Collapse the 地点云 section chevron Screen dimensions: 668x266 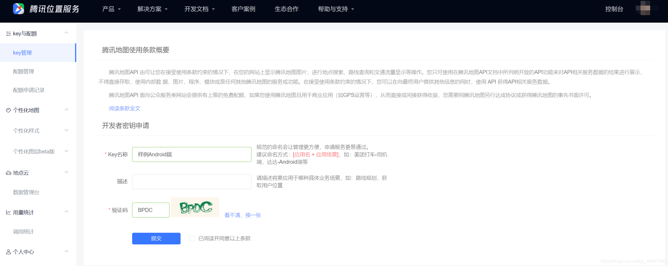(67, 172)
